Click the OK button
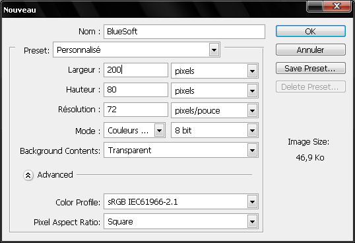Viewport: 355px width, 243px height. click(x=310, y=31)
